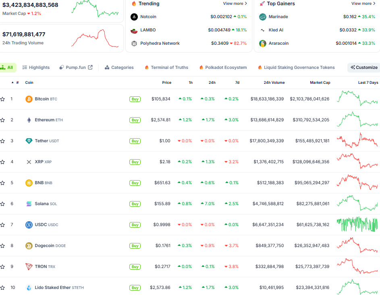The image size is (380, 295).
Task: Click the Bitcoin coin icon
Action: tap(29, 99)
